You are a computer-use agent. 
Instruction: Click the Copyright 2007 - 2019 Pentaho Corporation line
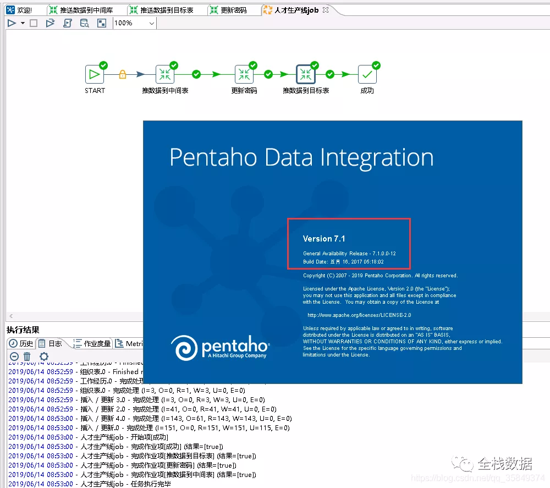pyautogui.click(x=381, y=276)
